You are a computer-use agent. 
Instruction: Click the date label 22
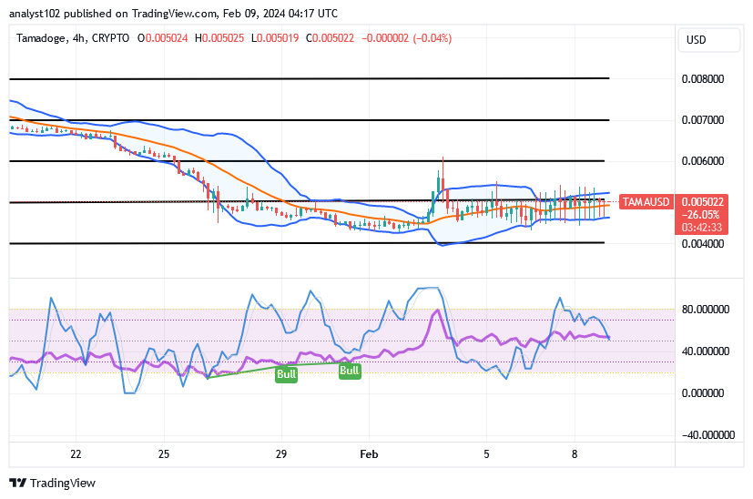pyautogui.click(x=76, y=453)
